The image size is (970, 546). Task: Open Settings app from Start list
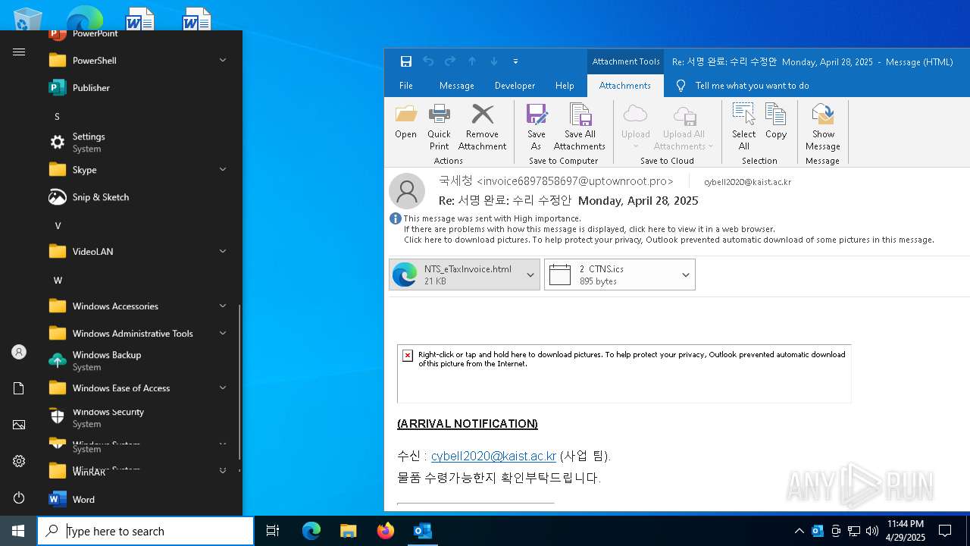(139, 142)
